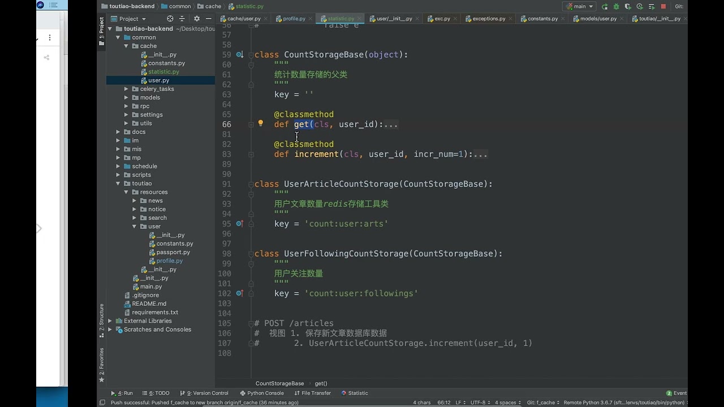Collapse the toutiao folder in tree

coord(118,184)
